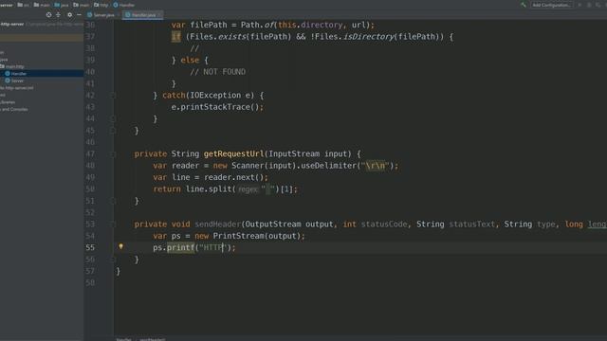This screenshot has height=341, width=607.
Task: Click 'getRequestUrl' method name on line 47
Action: pos(233,153)
